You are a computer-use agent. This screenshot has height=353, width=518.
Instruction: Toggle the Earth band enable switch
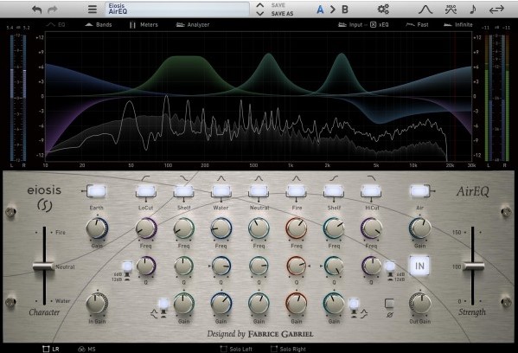coord(97,191)
